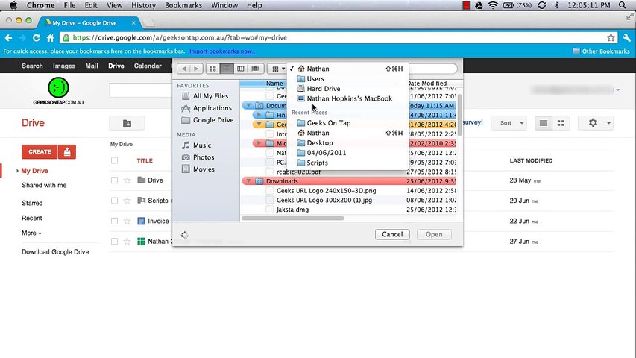Click the Apple menu icon
Screen dimensions: 636x358
tap(13, 5)
